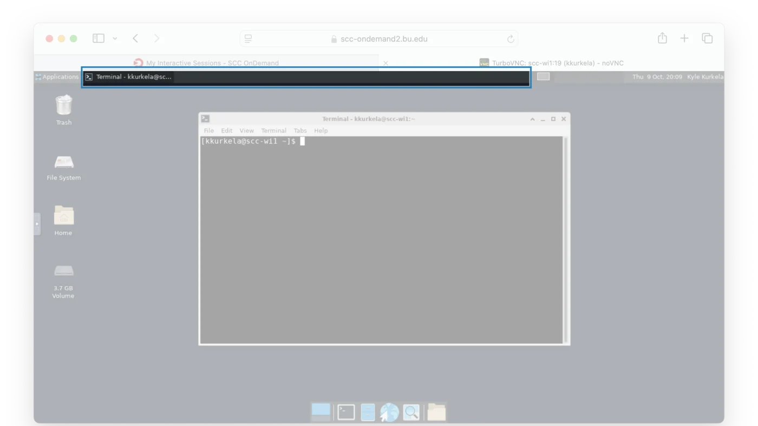Click the Show Desktop dock icon

pyautogui.click(x=321, y=412)
